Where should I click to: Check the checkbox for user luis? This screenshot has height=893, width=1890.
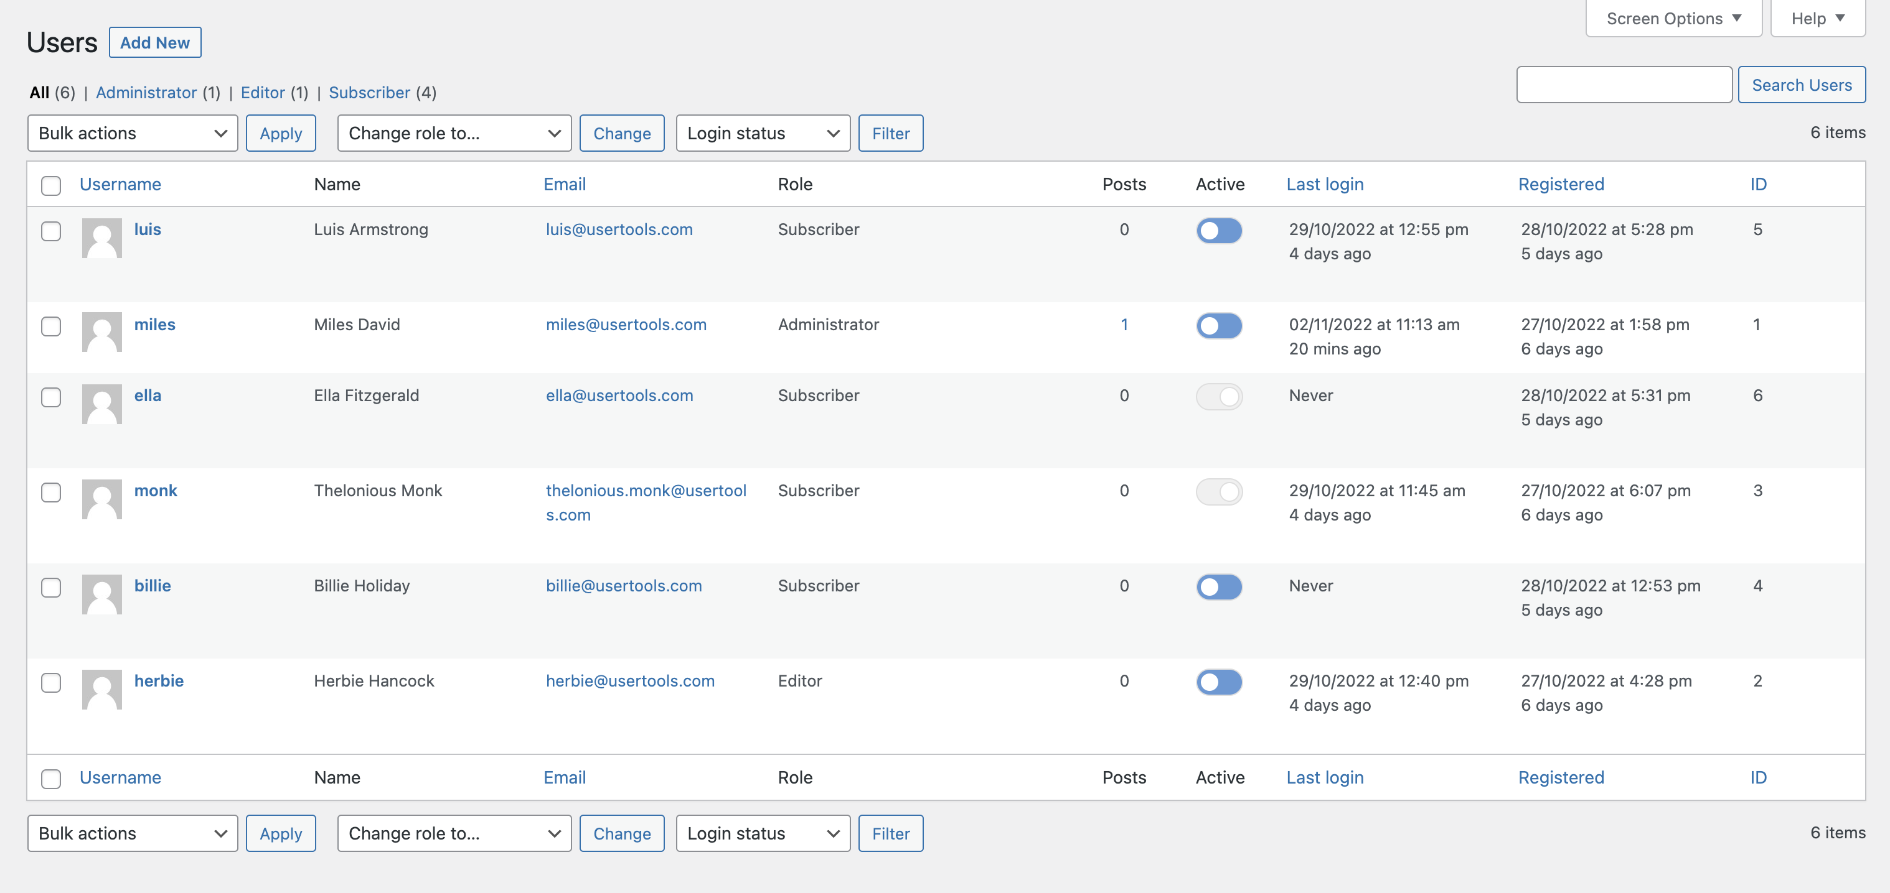pos(51,231)
